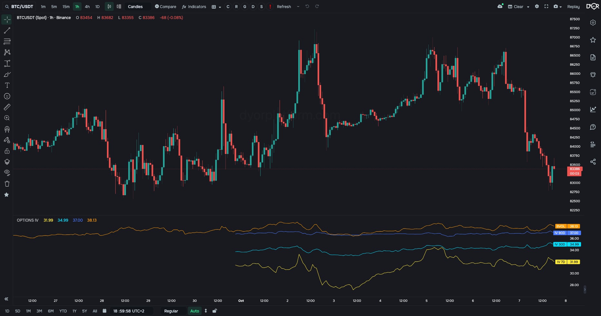Open the camera snapshot dropdown
The height and width of the screenshot is (316, 601).
(x=558, y=6)
